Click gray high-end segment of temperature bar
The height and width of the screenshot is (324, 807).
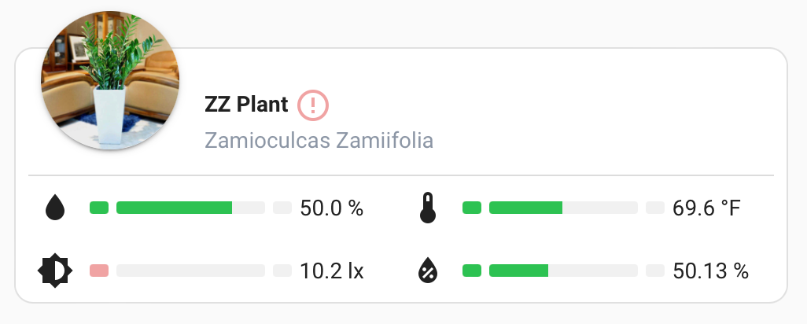click(654, 208)
